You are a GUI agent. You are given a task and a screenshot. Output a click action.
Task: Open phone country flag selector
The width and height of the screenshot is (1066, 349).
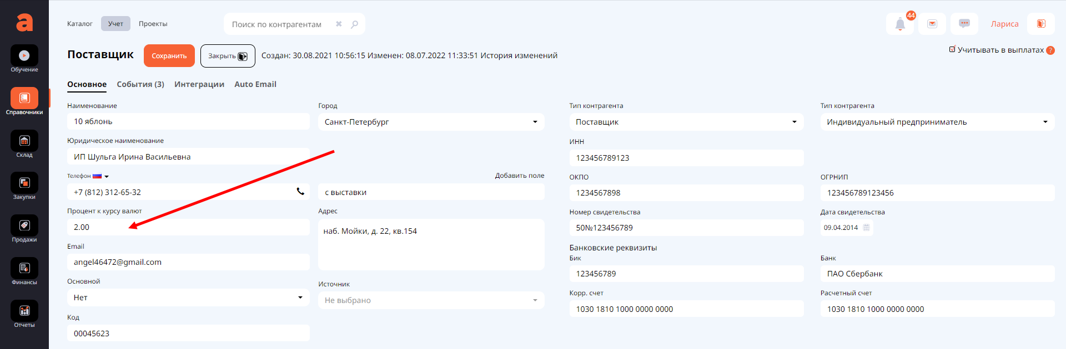(100, 176)
